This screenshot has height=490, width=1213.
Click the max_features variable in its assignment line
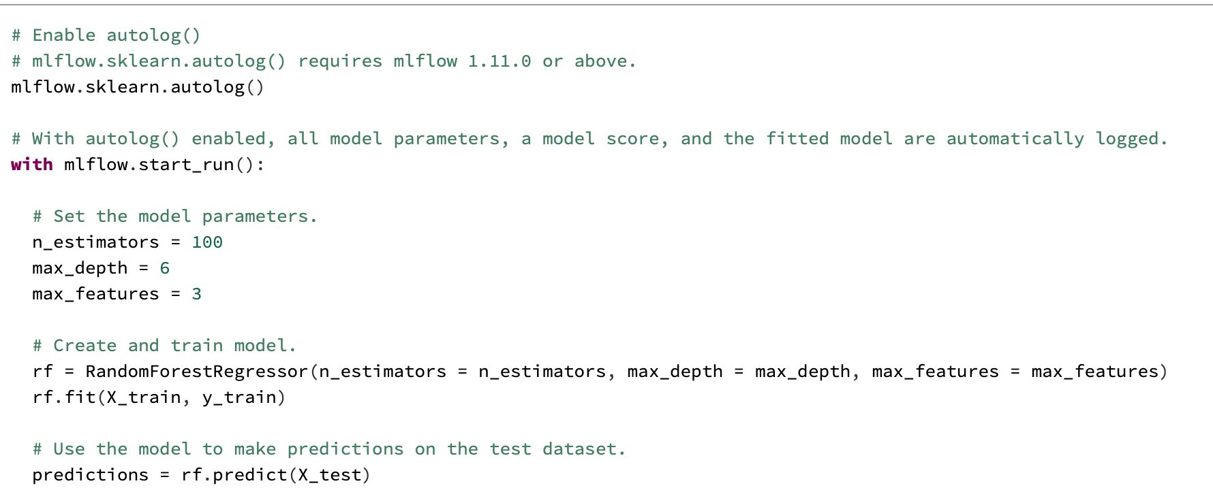coord(95,294)
